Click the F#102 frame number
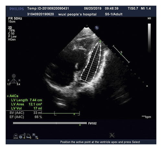Screen dimensions: 162x150 point(92,123)
